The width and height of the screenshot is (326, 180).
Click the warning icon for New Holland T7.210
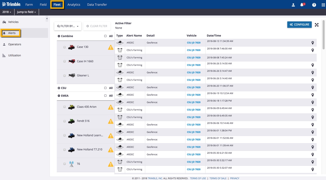click(111, 150)
